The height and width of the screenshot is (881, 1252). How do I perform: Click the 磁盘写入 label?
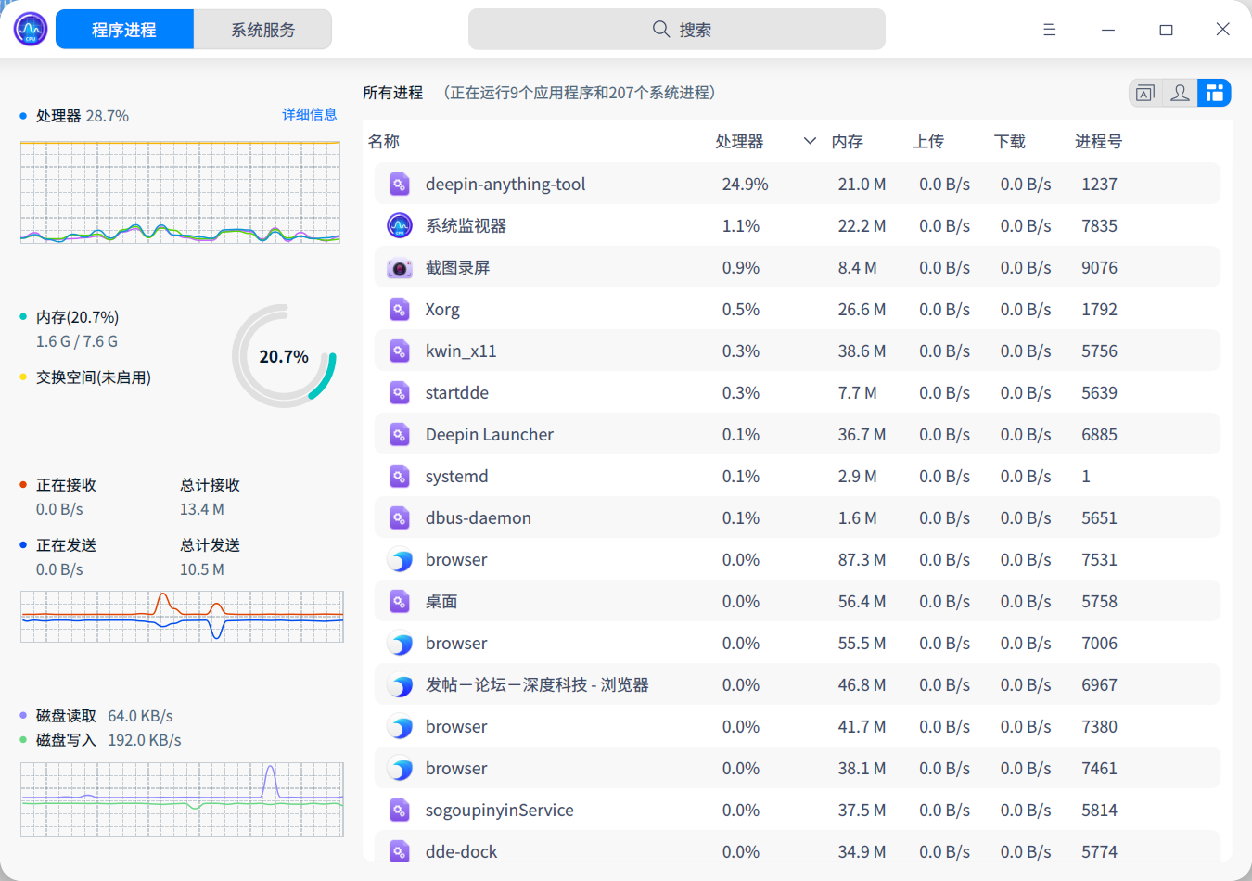point(66,740)
